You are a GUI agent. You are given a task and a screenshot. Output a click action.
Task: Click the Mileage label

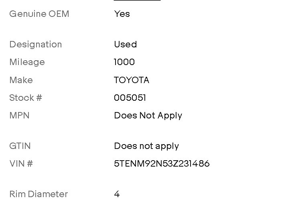[27, 62]
